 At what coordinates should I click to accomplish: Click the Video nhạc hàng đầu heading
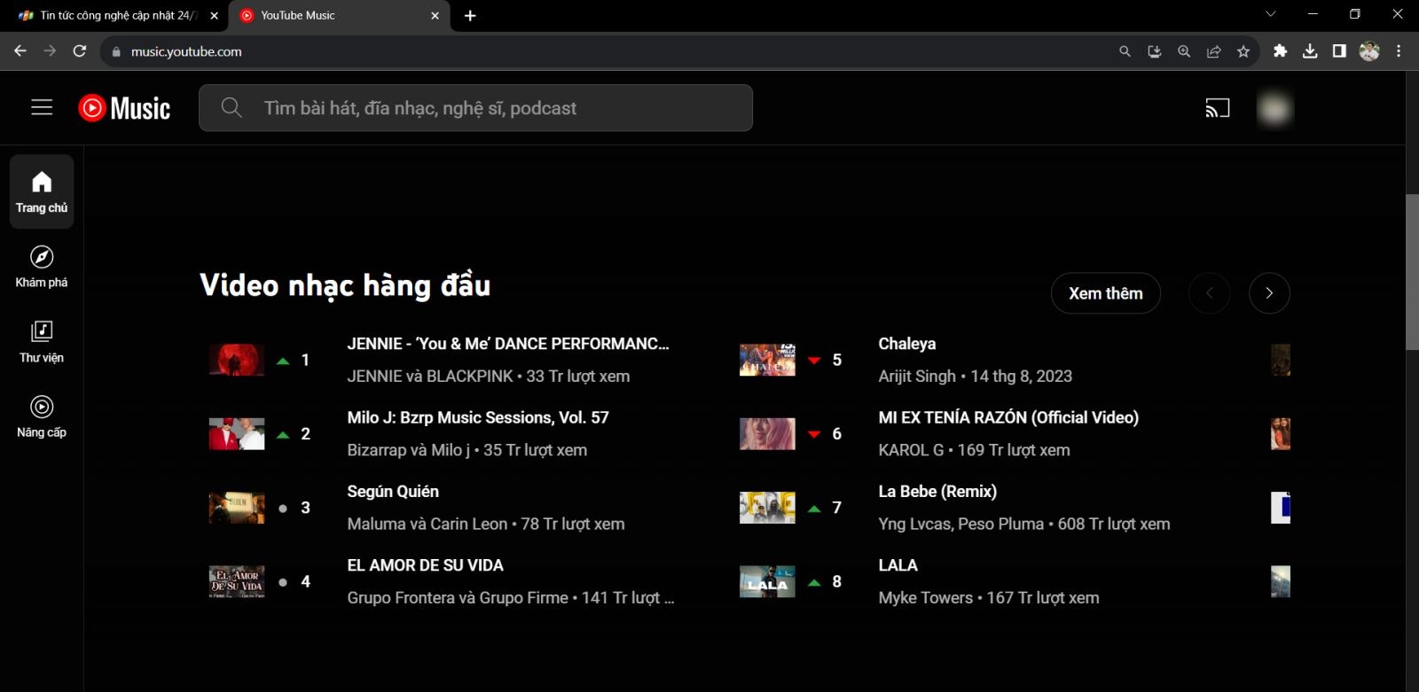point(345,285)
